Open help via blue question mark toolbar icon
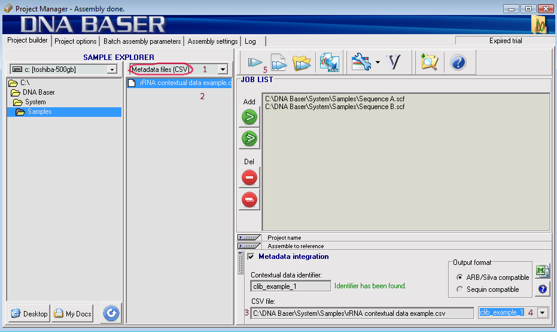This screenshot has height=332, width=557. tap(458, 63)
